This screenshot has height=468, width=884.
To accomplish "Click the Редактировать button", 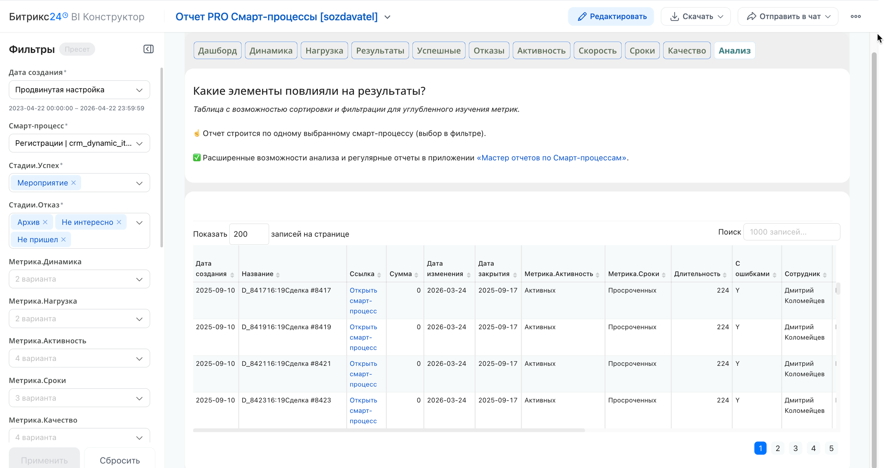I will (x=611, y=17).
